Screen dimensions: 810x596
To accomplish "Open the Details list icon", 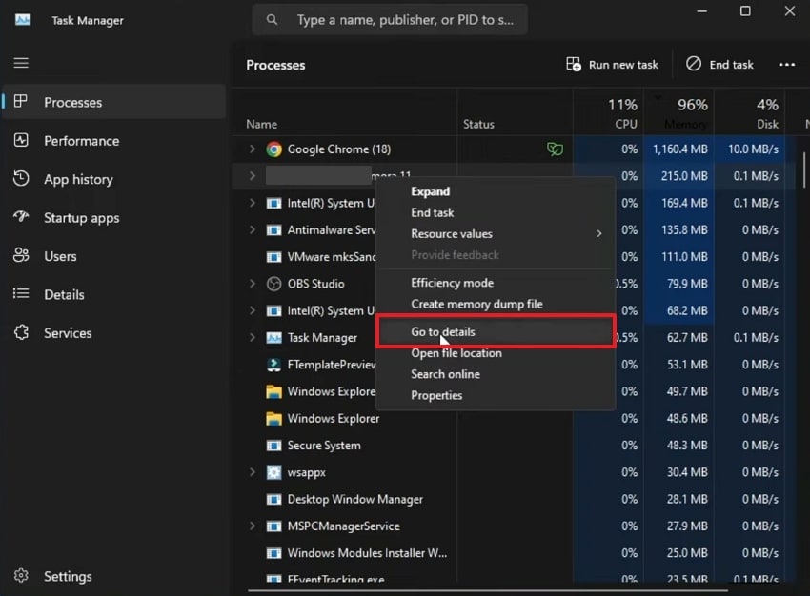I will (x=21, y=293).
